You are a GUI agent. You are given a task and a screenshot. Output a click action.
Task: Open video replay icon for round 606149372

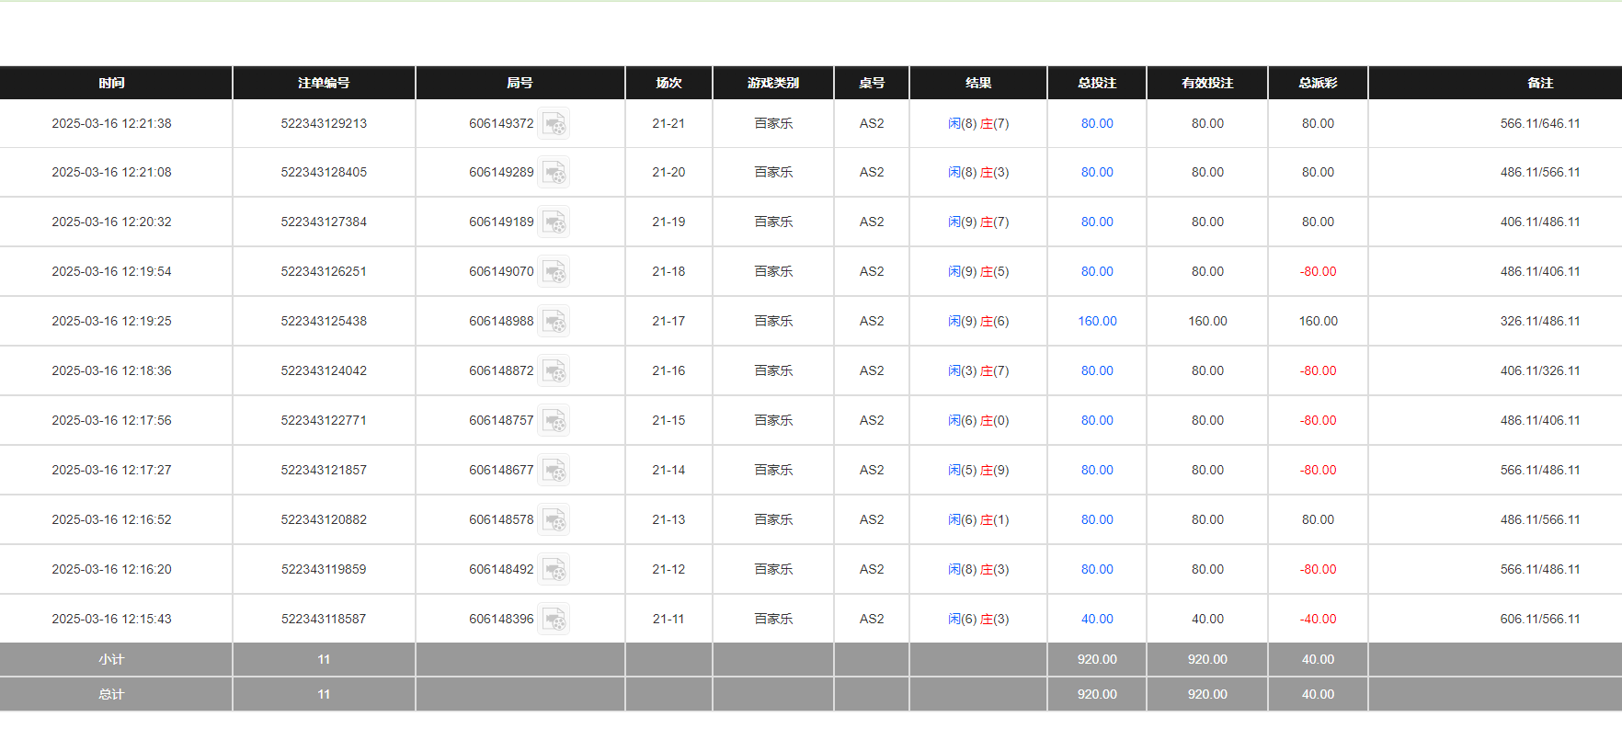[x=554, y=123]
